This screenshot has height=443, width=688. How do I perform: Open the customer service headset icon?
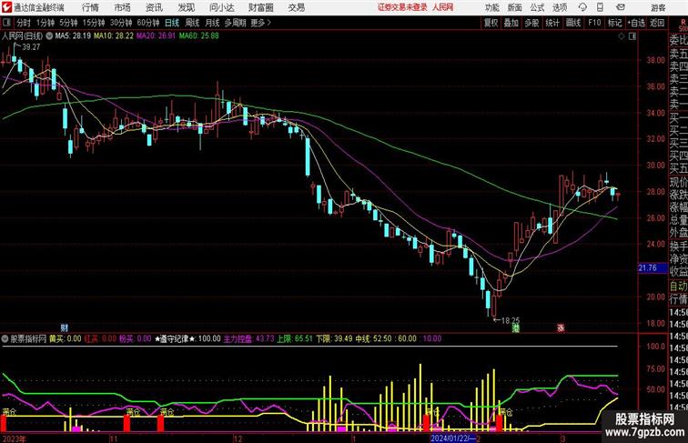pos(582,7)
